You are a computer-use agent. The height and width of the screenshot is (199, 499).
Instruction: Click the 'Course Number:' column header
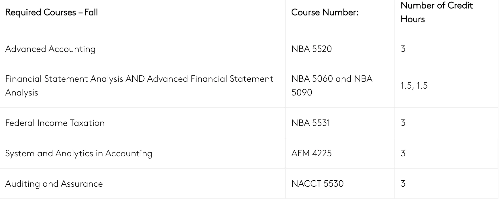coord(325,12)
